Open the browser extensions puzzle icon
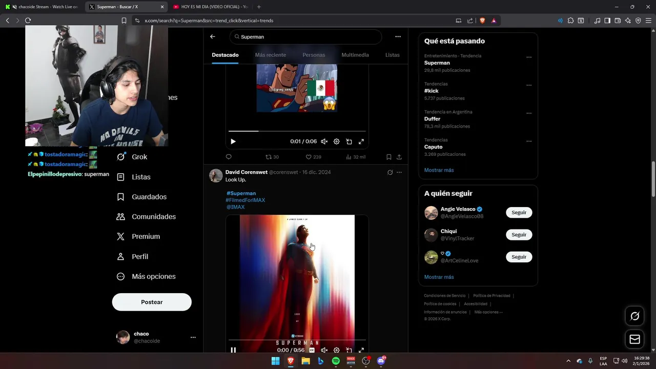The height and width of the screenshot is (369, 656). [570, 20]
